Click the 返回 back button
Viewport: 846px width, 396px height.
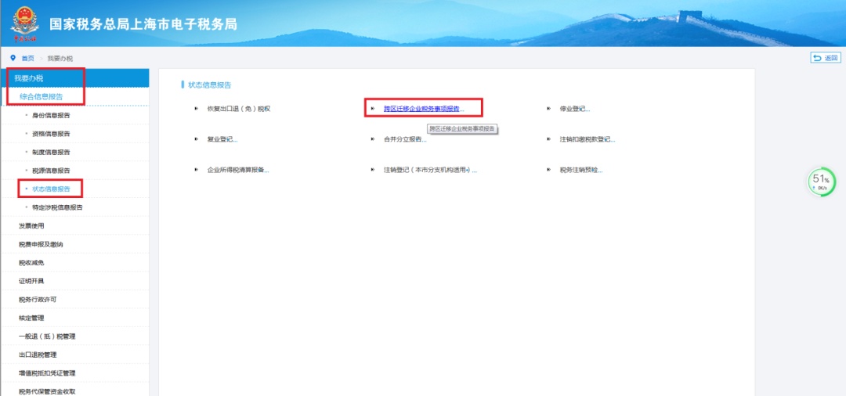click(x=826, y=58)
